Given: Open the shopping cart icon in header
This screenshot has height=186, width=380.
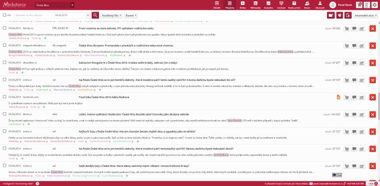Looking at the screenshot, I should [x=359, y=5].
